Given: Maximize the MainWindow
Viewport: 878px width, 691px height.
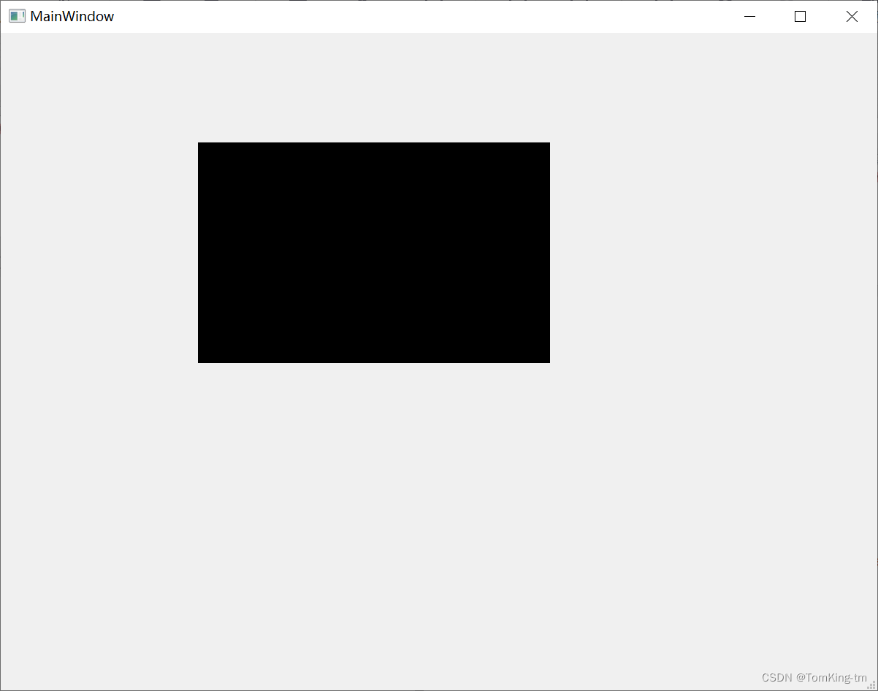Looking at the screenshot, I should [800, 16].
